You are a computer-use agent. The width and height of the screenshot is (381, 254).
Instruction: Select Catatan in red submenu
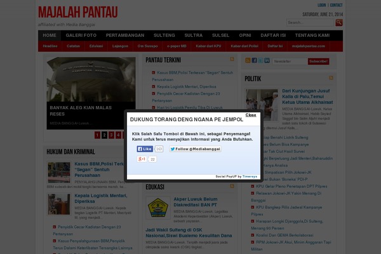click(x=73, y=46)
